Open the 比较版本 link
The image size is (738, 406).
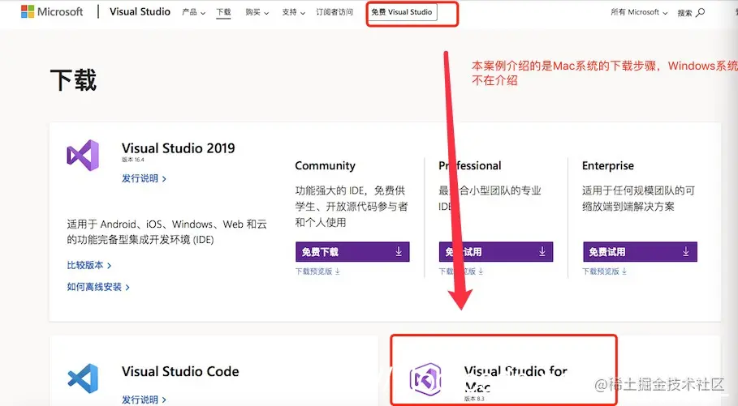tap(89, 266)
